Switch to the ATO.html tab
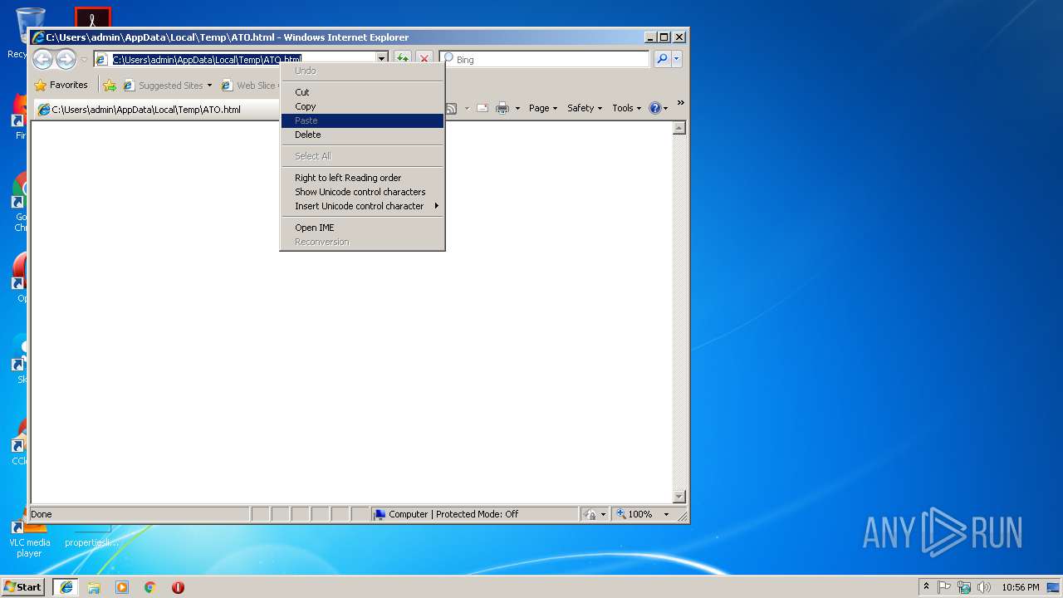This screenshot has width=1063, height=598. click(x=158, y=109)
